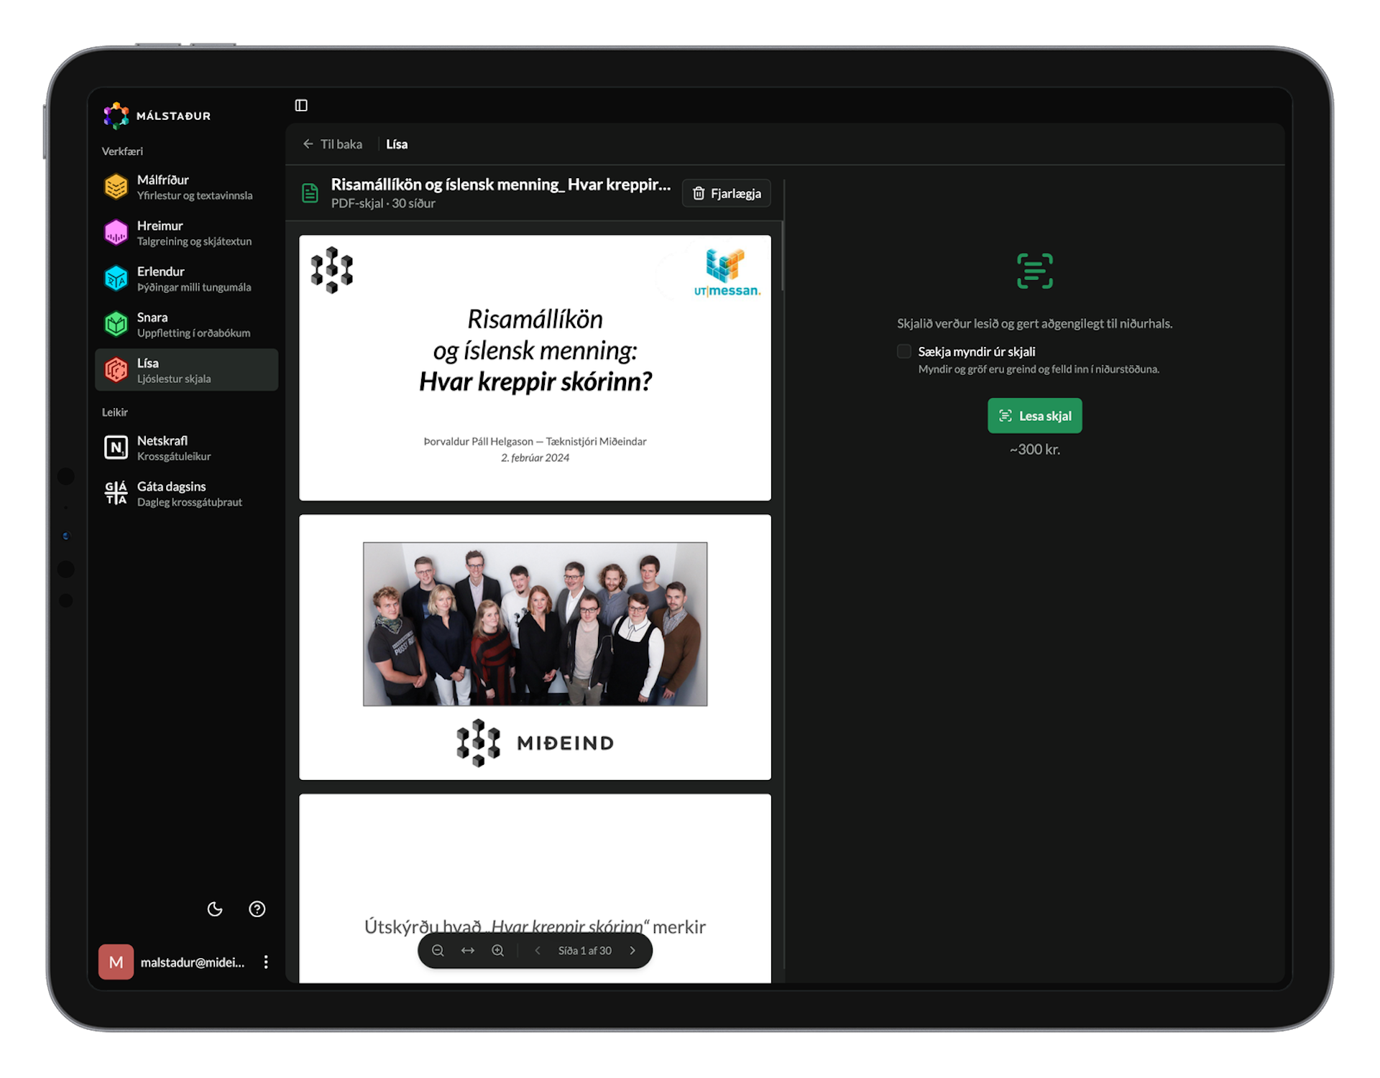Open the help question mark icon
The image size is (1380, 1078).
[x=257, y=909]
